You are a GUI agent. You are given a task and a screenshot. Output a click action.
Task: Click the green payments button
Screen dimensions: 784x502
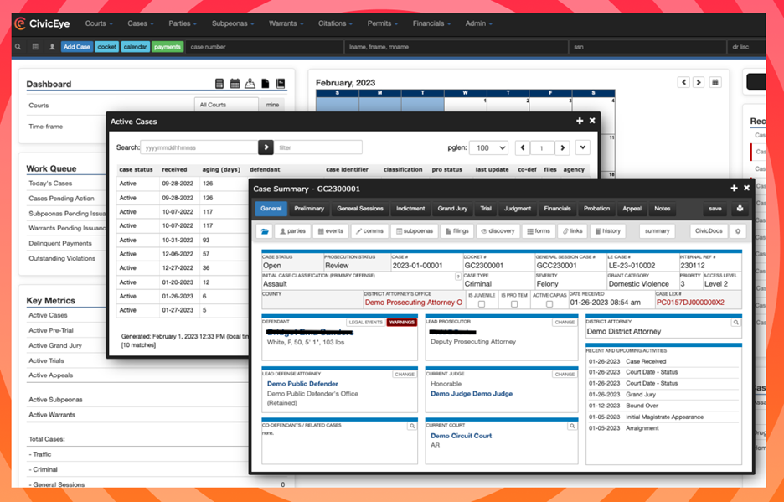coord(167,47)
